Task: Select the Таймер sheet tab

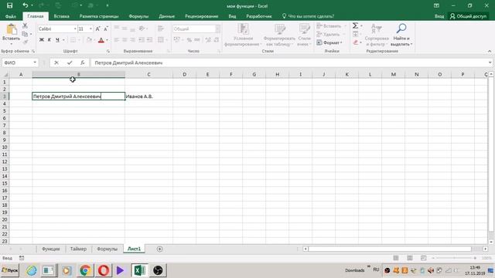Action: point(78,249)
